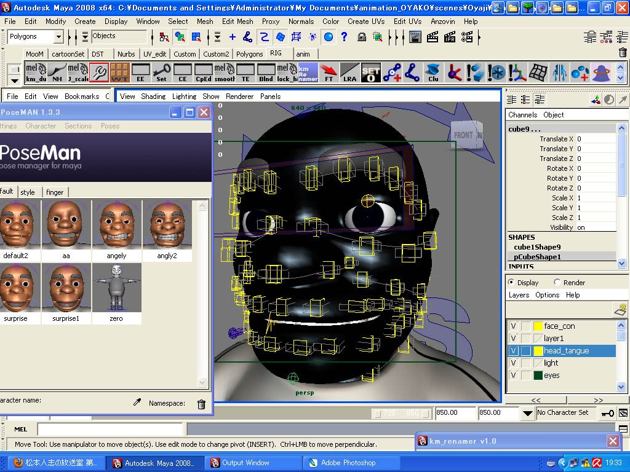This screenshot has width=630, height=472.
Task: Click the lock selection icon
Action: pyautogui.click(x=362, y=37)
